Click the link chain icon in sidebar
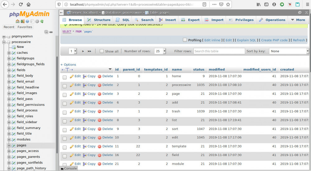Viewport: 311px width, 171px height. coord(51,32)
